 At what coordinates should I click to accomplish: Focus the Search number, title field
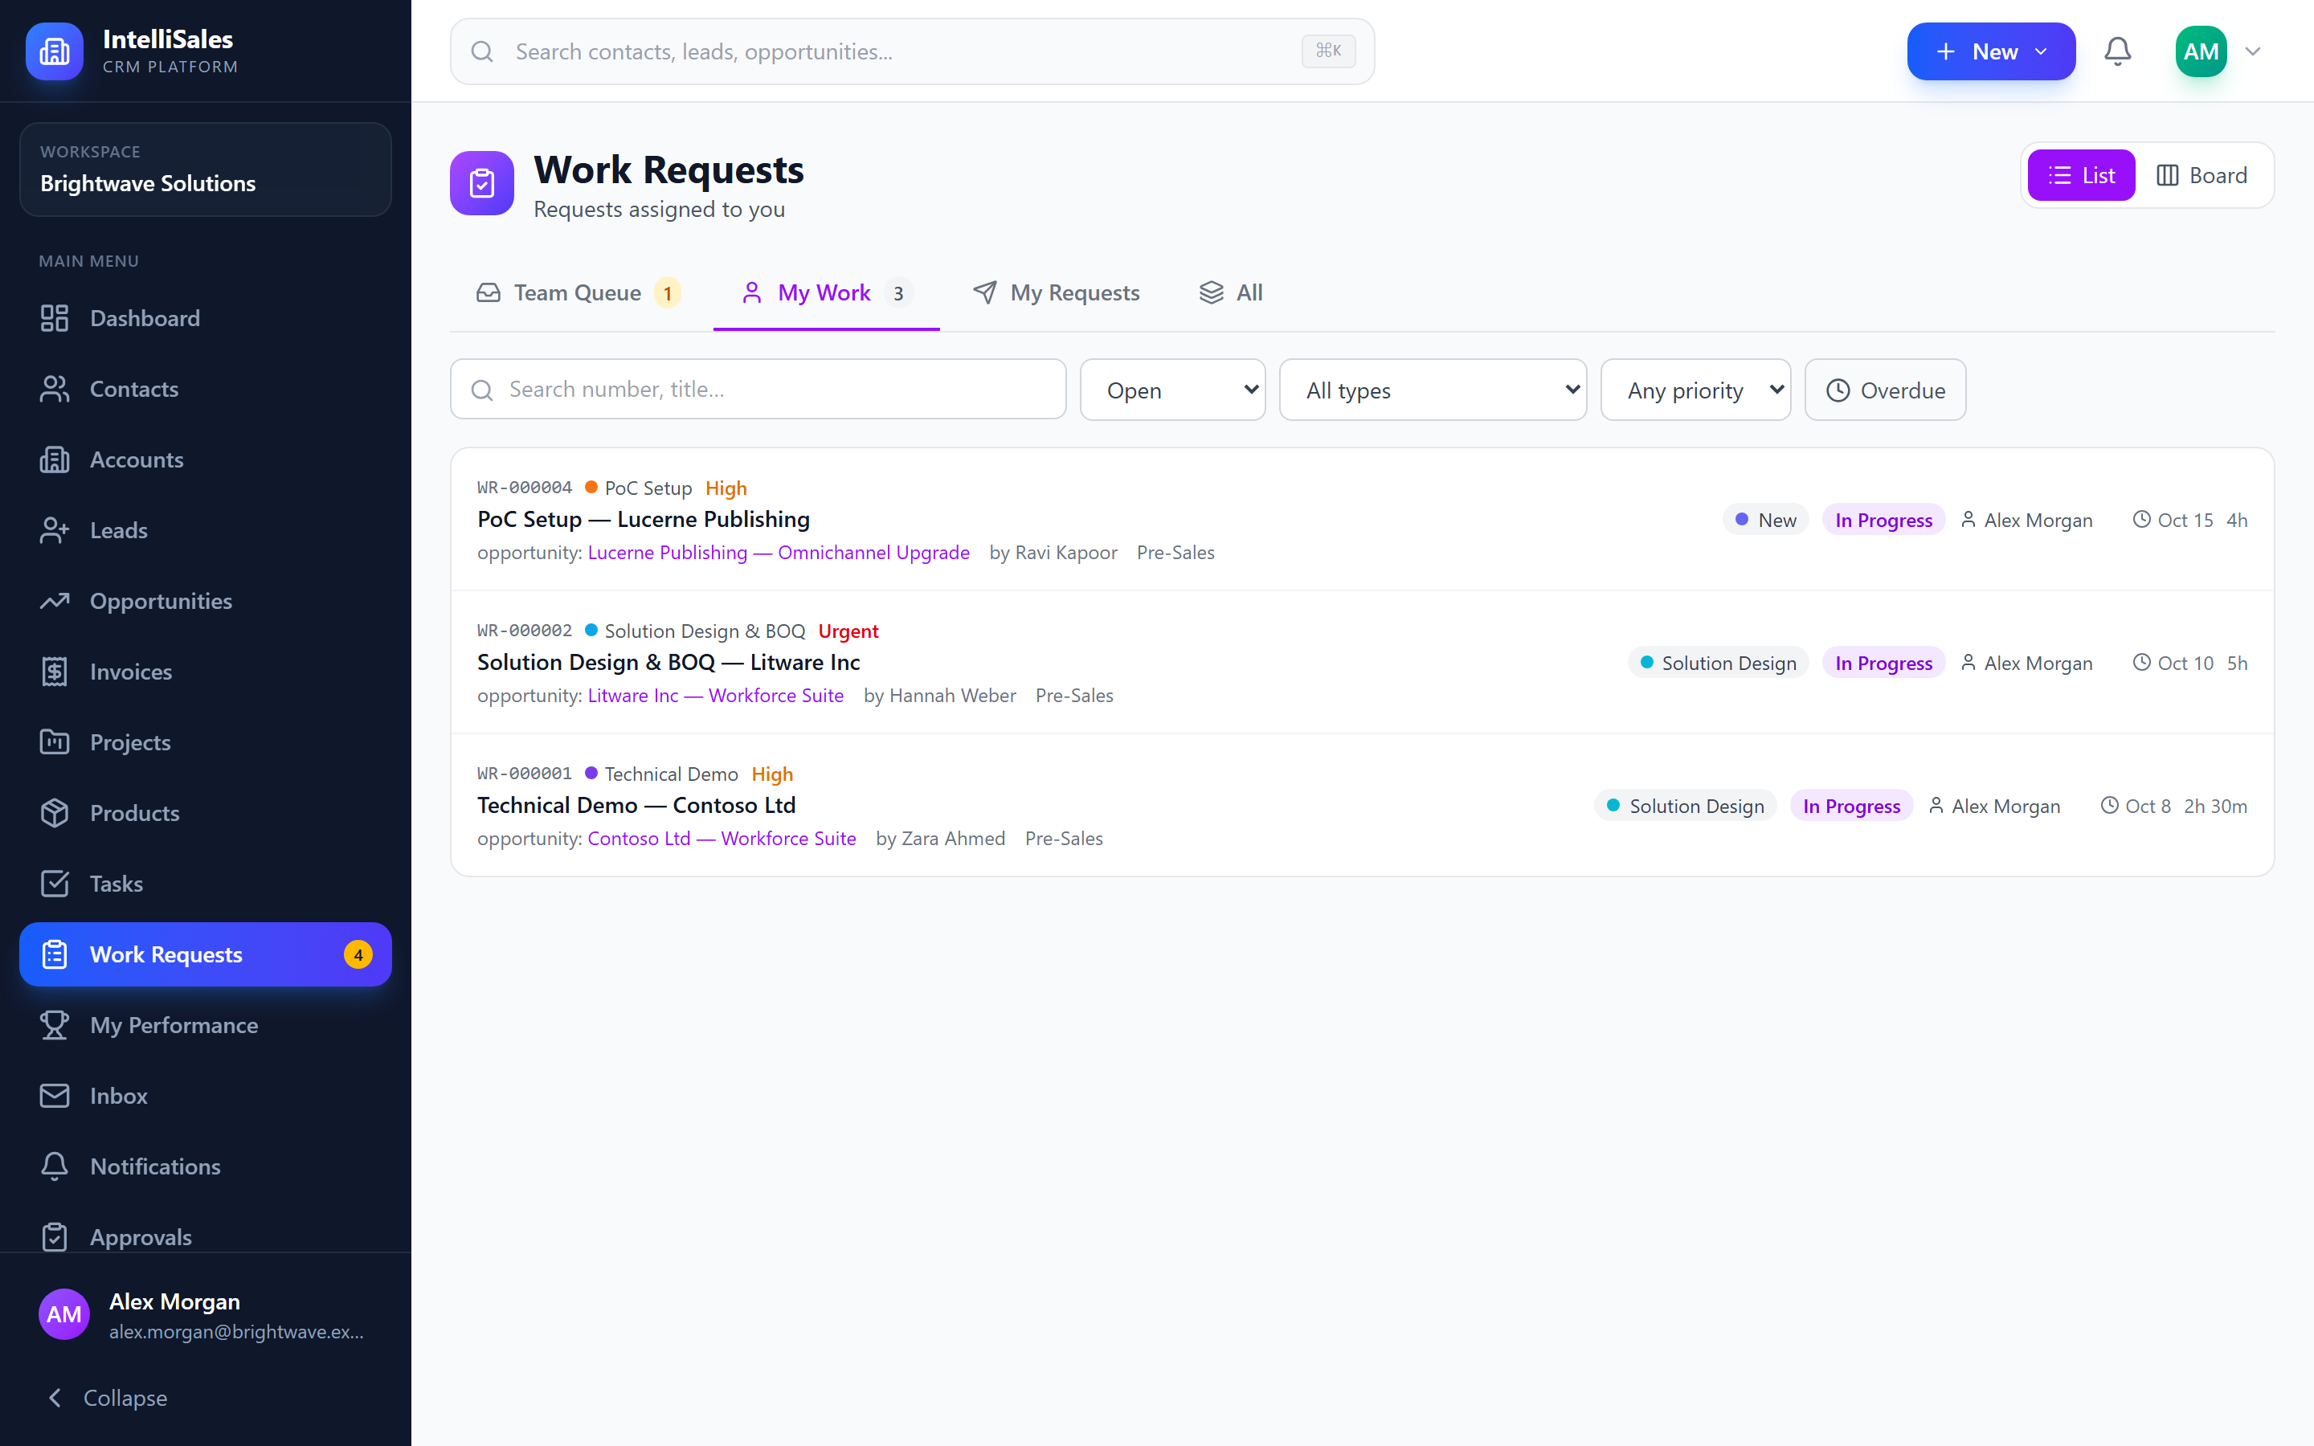(758, 390)
